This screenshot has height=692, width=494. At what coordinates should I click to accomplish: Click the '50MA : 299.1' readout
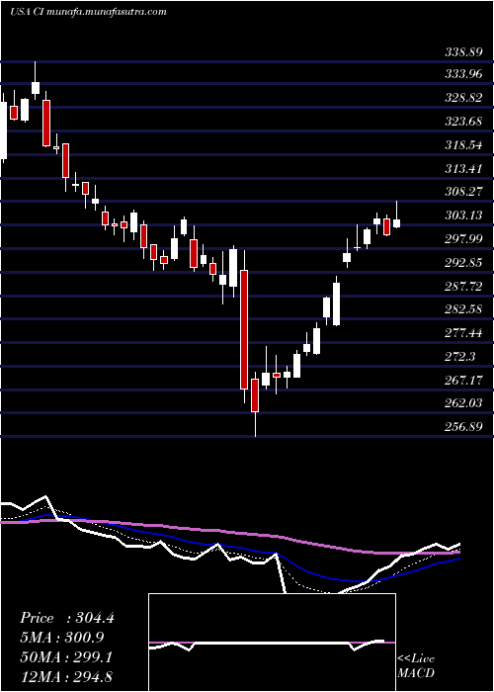click(66, 657)
